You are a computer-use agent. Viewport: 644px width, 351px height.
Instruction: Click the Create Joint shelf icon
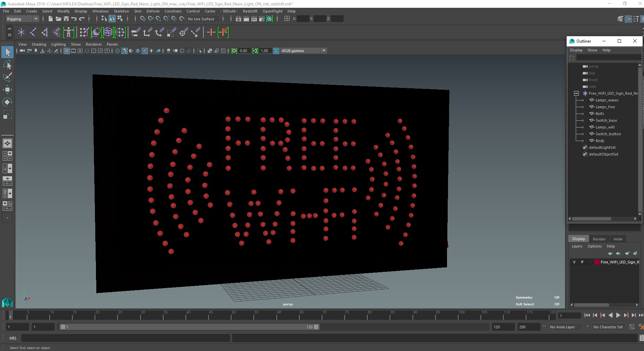[x=33, y=32]
